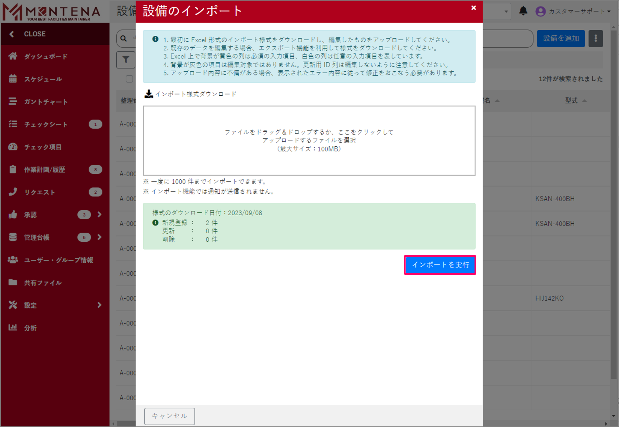Select the Dashboard home icon
The image size is (619, 427).
pos(13,56)
